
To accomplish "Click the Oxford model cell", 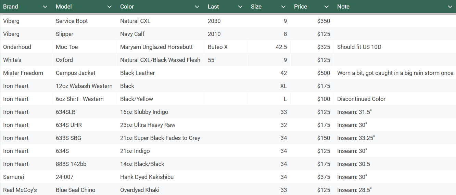I will (x=84, y=60).
